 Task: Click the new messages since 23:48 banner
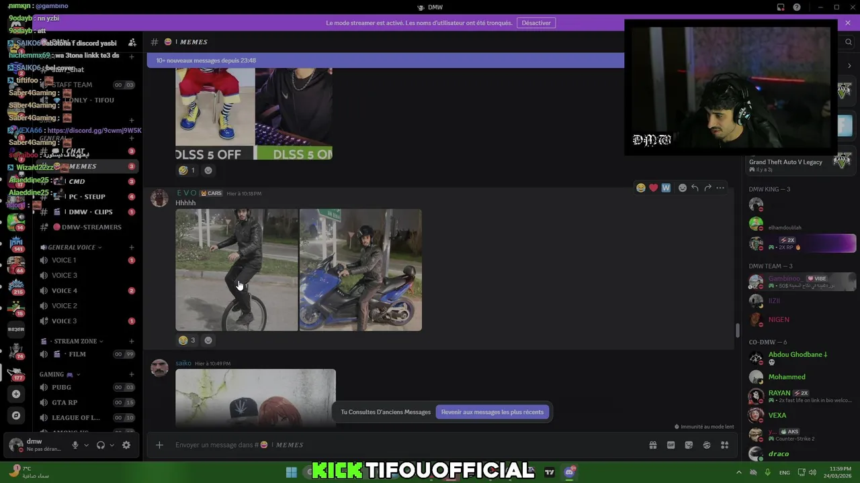coord(386,60)
